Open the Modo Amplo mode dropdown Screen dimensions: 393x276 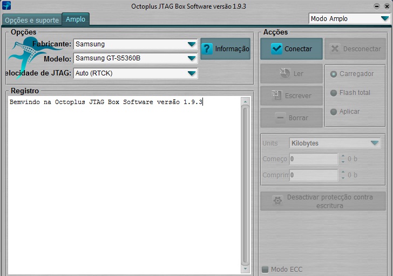coord(349,18)
